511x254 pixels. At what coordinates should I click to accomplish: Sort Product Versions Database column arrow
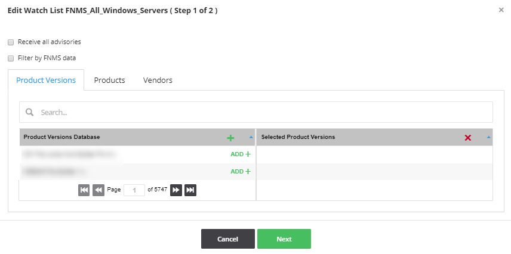[x=251, y=137]
